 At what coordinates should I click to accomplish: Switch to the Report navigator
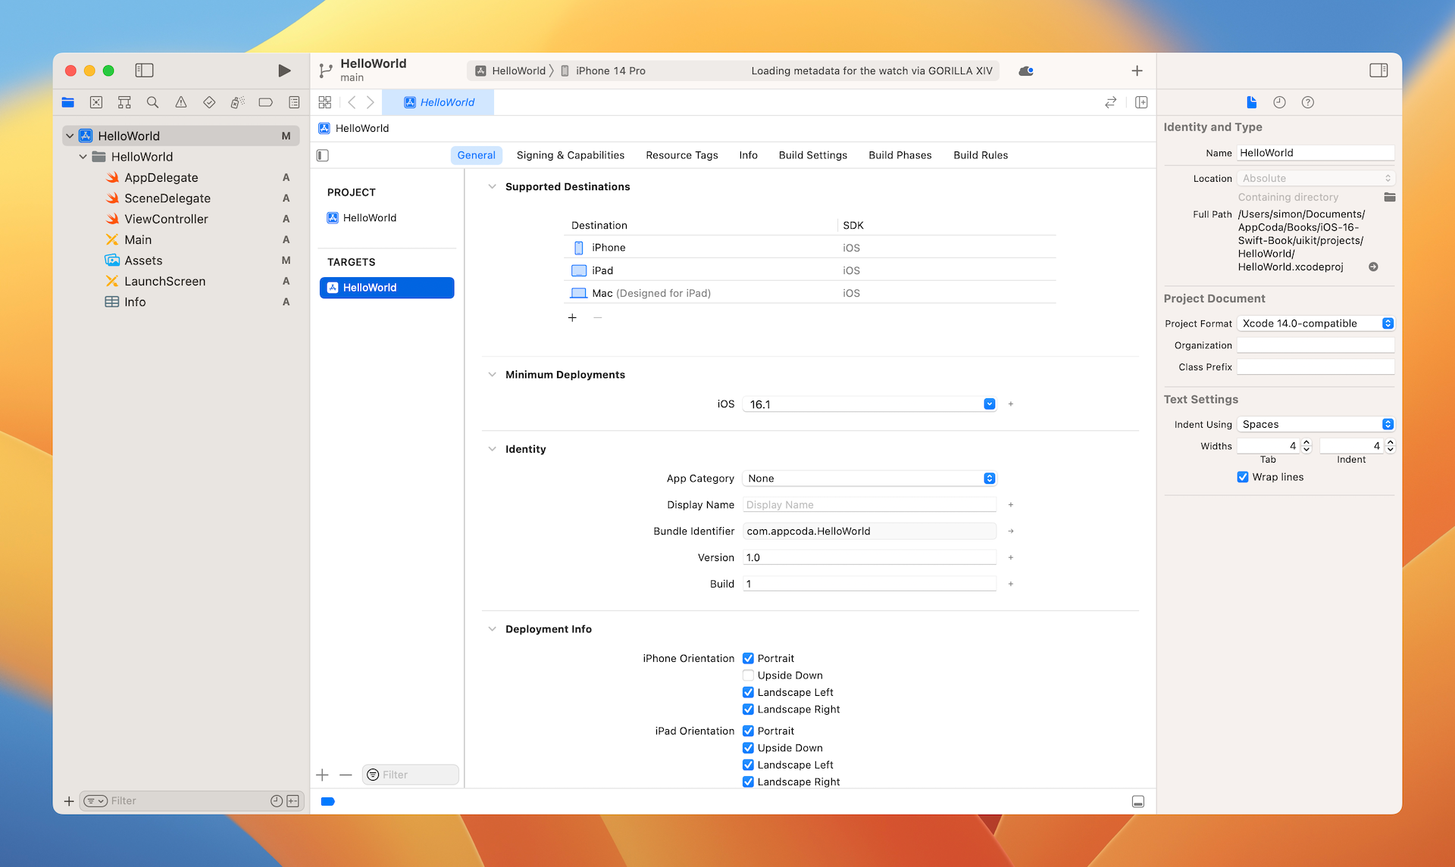[294, 101]
